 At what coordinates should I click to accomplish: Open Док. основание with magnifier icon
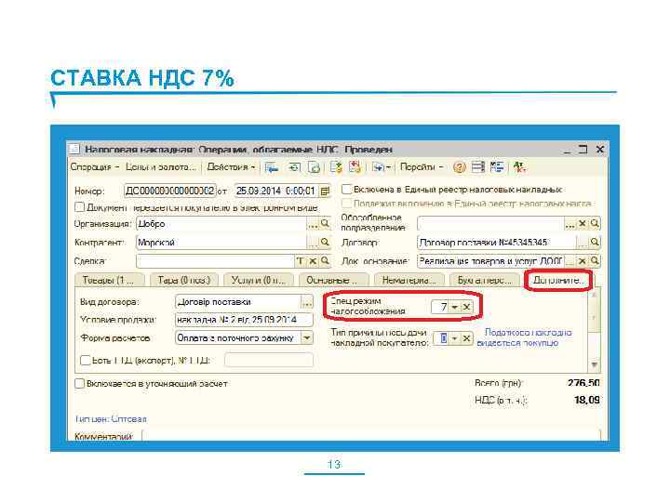595,260
